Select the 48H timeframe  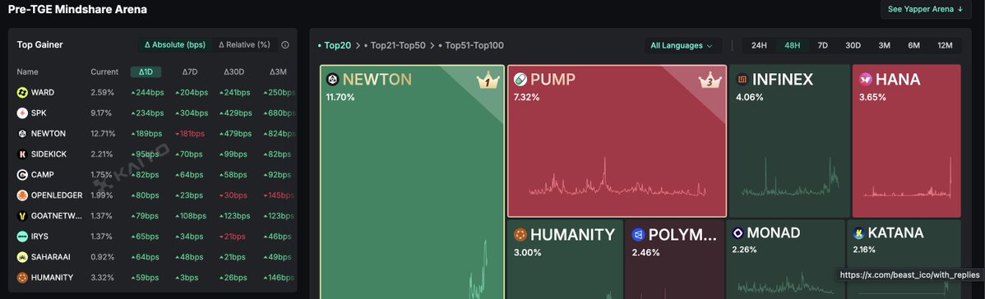[x=792, y=45]
